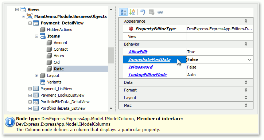
Task: Click the Contact cube icon
Action: pyautogui.click(x=49, y=49)
